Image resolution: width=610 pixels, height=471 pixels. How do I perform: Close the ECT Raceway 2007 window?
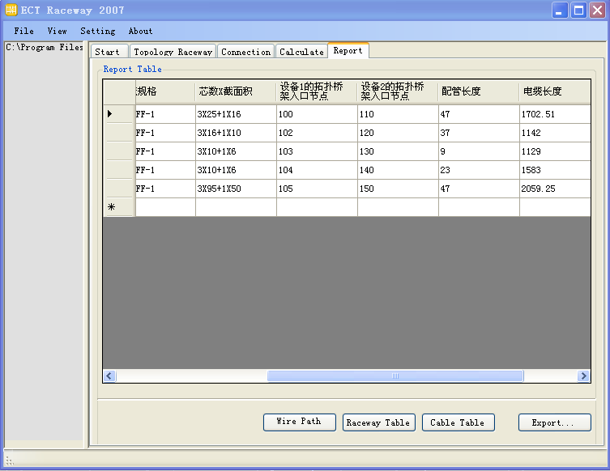click(597, 10)
